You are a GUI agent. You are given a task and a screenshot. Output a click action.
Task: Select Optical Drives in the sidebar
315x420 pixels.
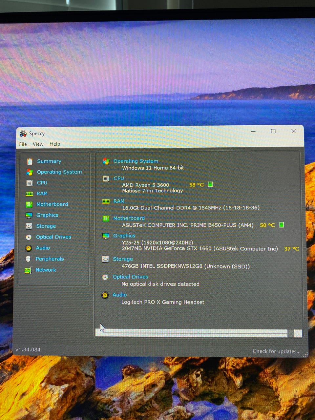[53, 237]
